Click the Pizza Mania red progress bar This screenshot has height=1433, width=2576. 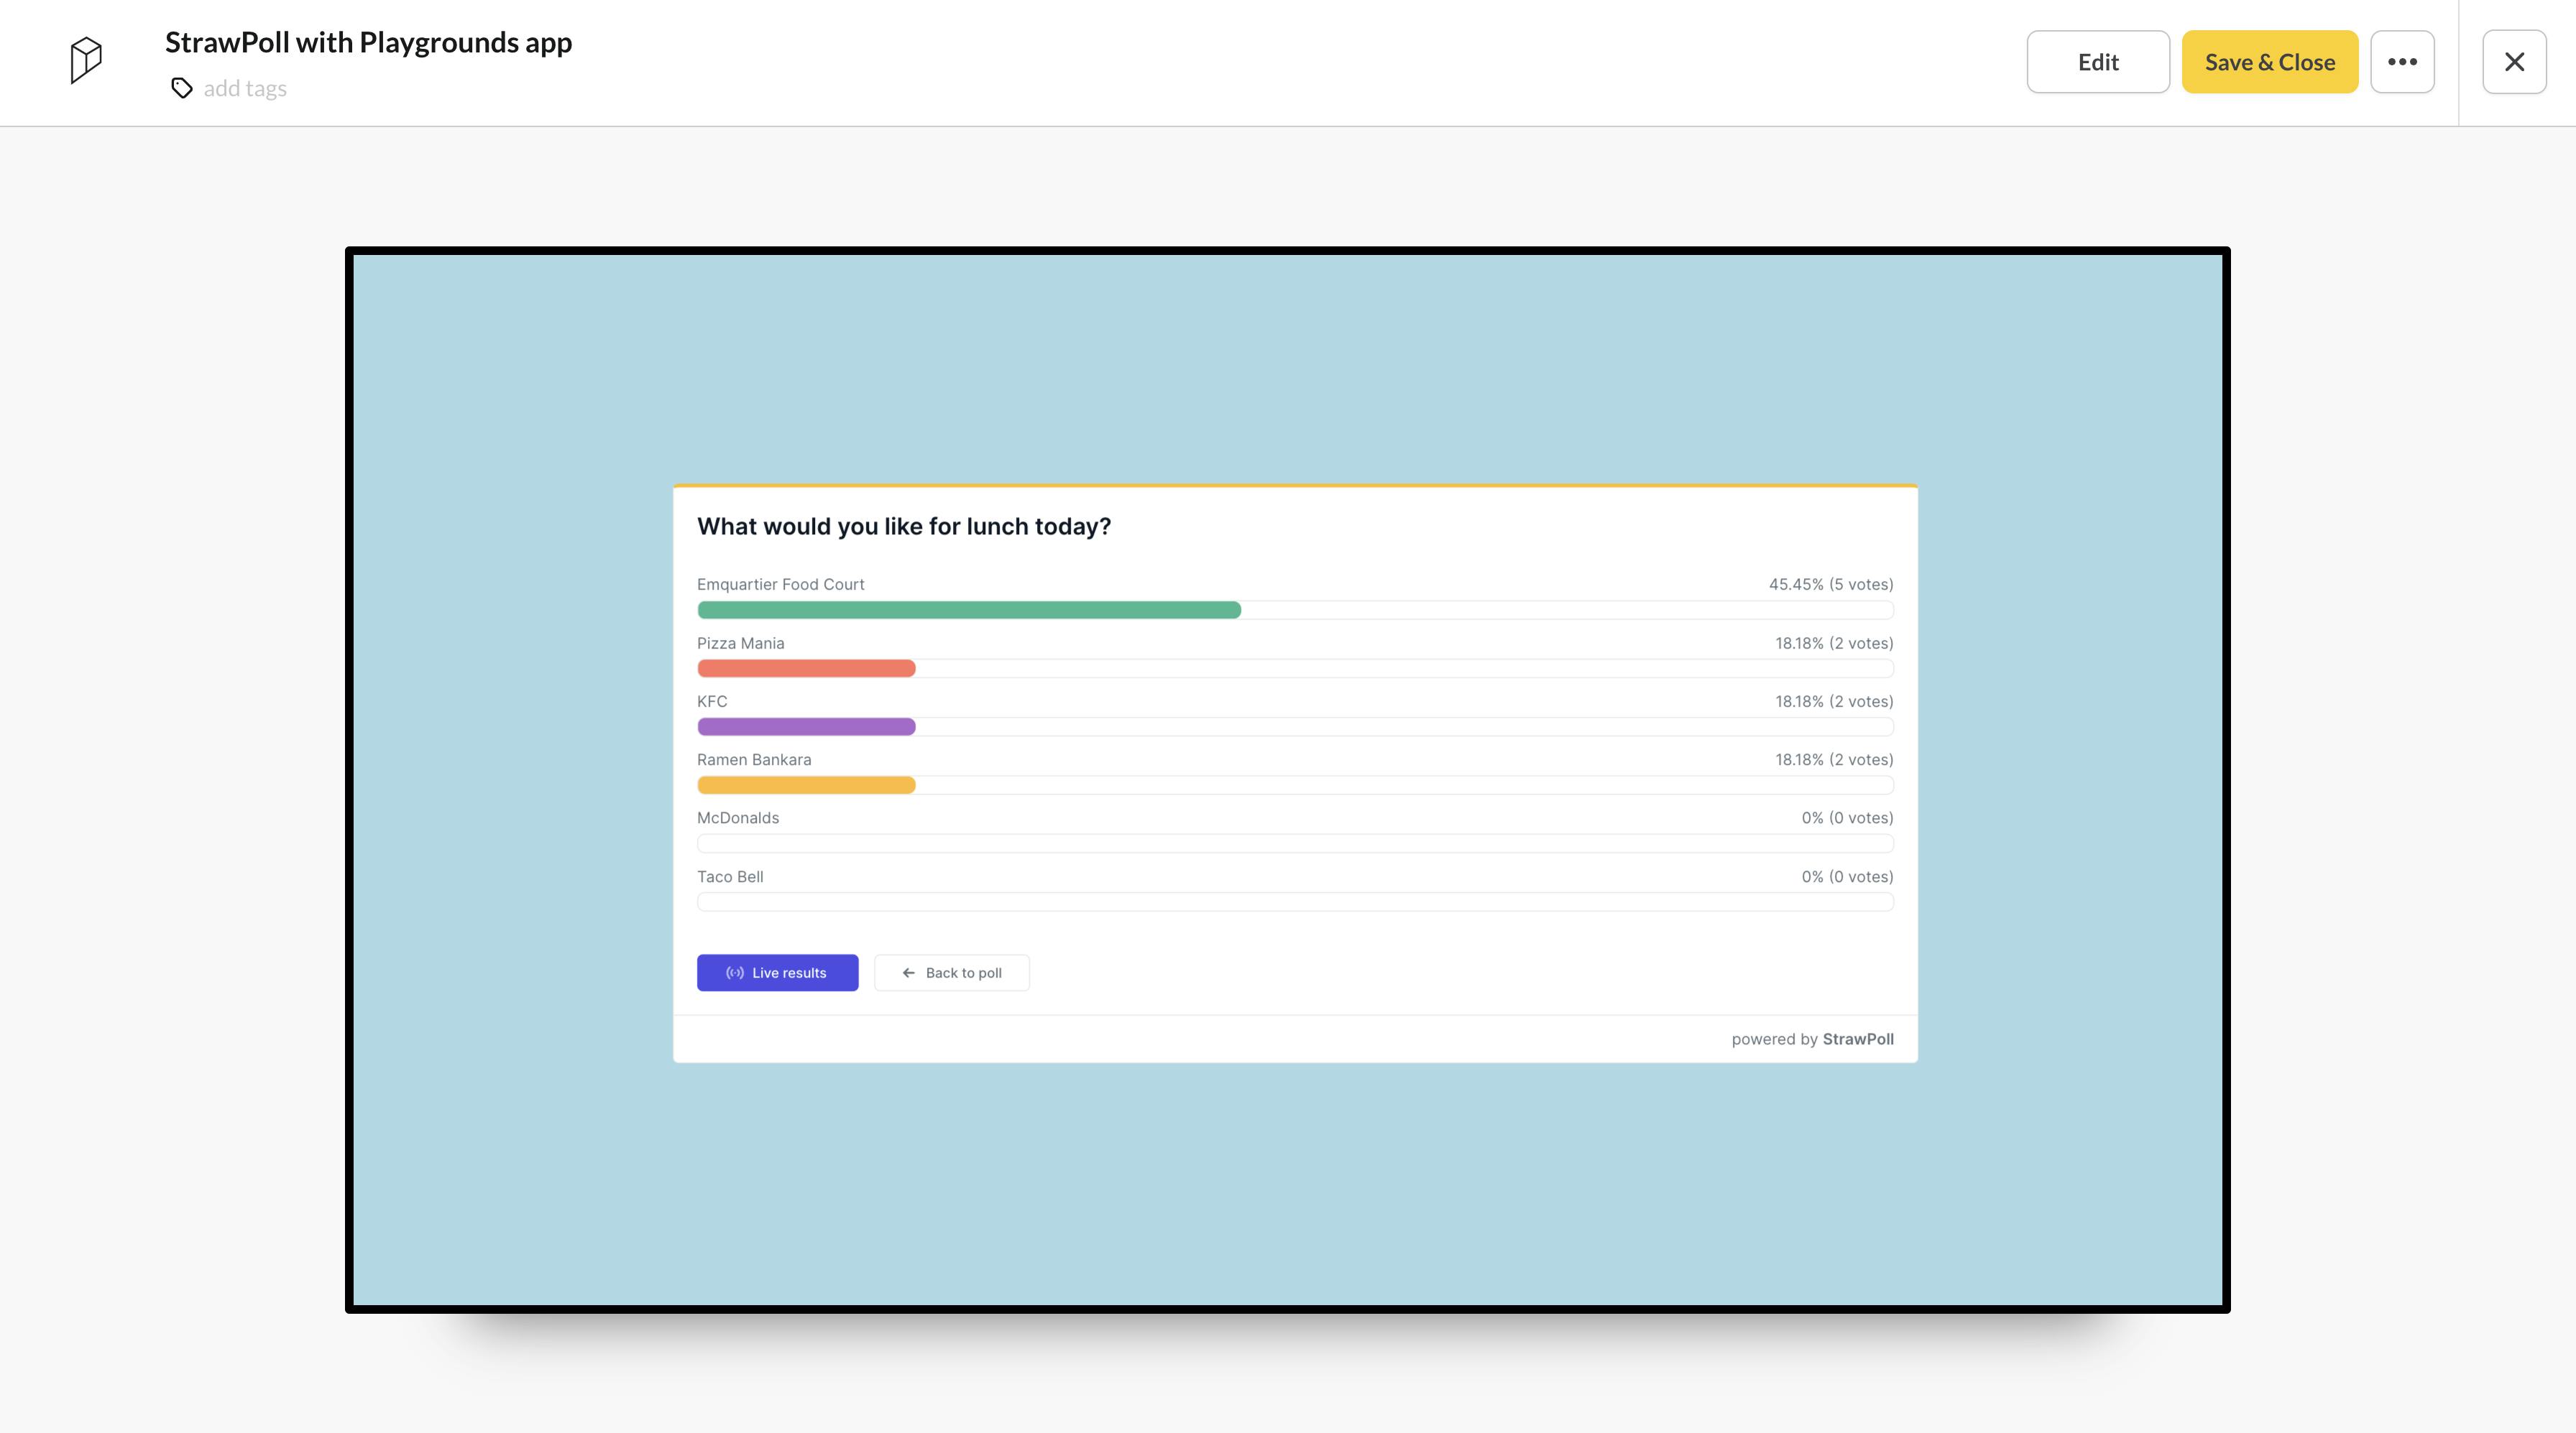pyautogui.click(x=805, y=667)
